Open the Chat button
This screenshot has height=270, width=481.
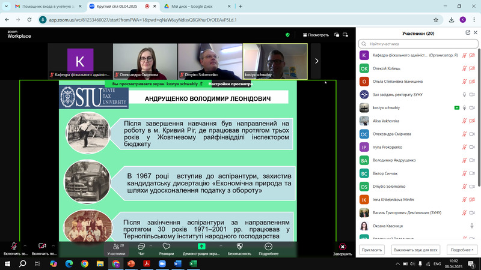(x=141, y=249)
